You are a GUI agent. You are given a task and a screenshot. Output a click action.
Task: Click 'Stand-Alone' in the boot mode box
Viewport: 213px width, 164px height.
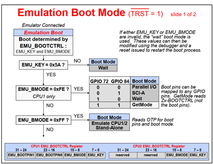pyautogui.click(x=109, y=128)
